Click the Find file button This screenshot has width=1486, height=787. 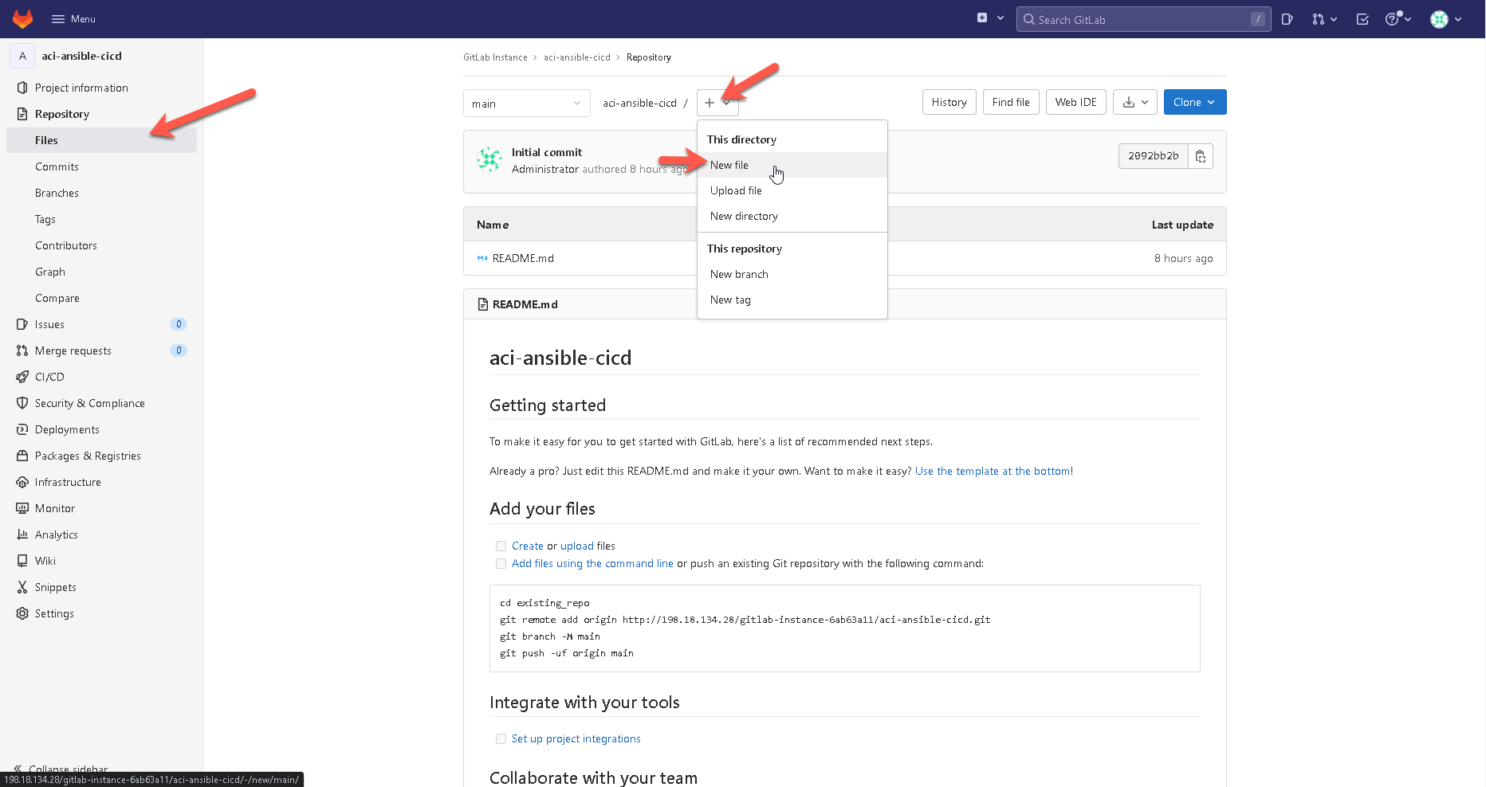[1011, 102]
